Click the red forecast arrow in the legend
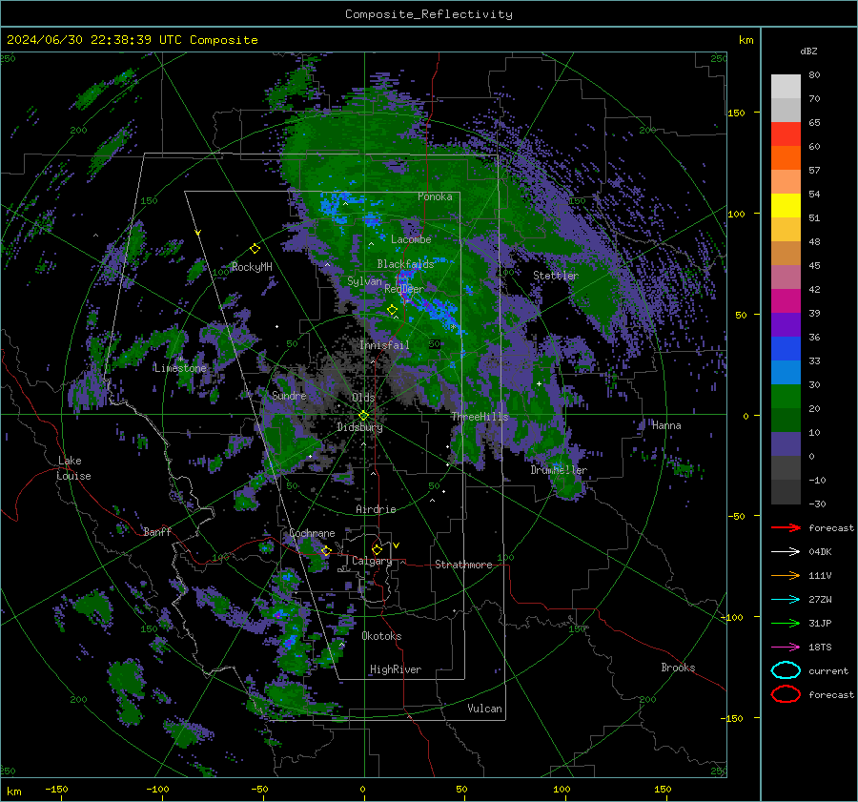Image resolution: width=858 pixels, height=802 pixels. [786, 527]
